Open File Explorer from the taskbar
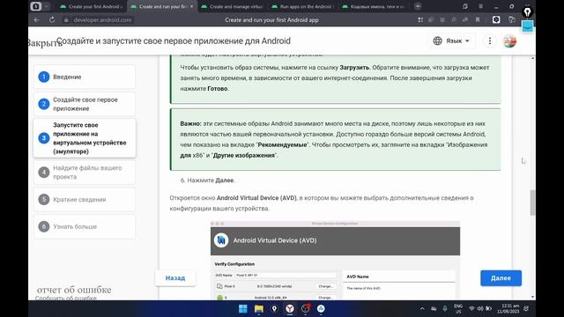The width and height of the screenshot is (564, 317). coord(258,308)
